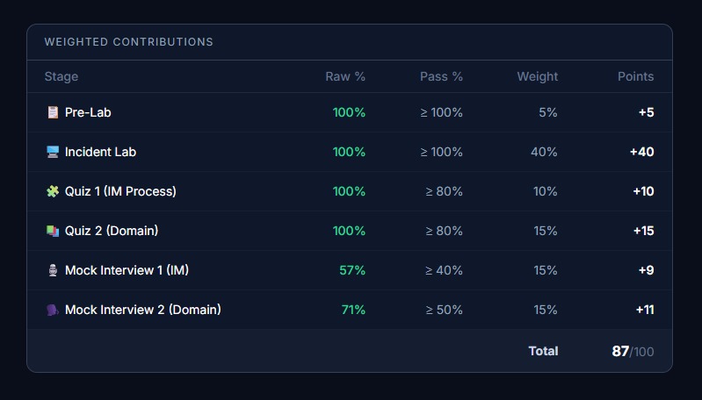Viewport: 702px width, 400px height.
Task: Click the Mock Interview 2 speaking head icon
Action: pyautogui.click(x=53, y=310)
